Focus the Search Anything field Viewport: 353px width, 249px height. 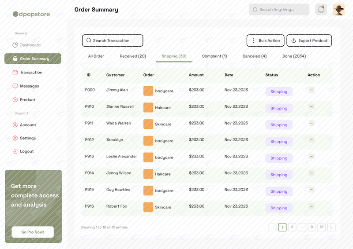click(279, 10)
